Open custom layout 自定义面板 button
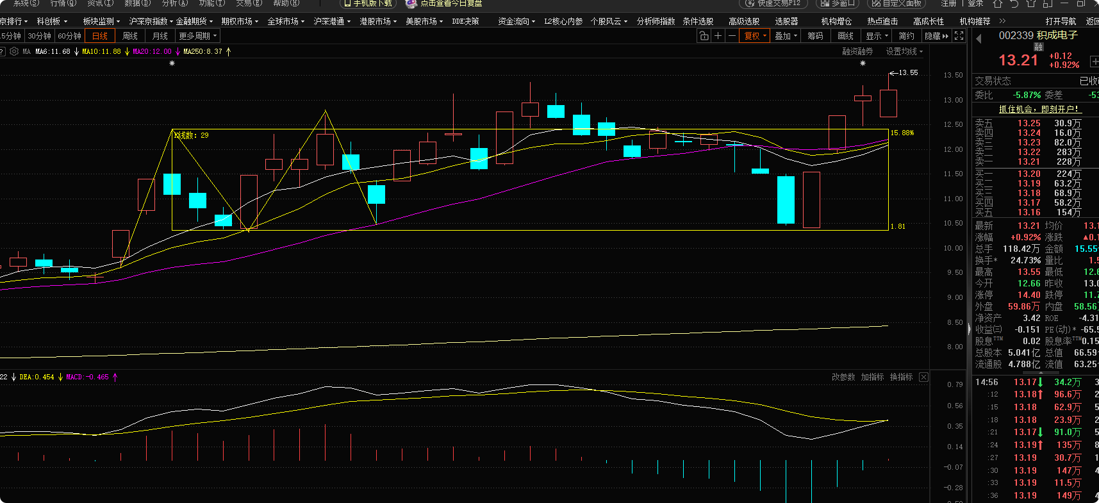 (898, 3)
